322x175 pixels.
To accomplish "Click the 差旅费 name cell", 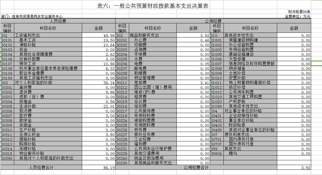I will coord(141,83).
